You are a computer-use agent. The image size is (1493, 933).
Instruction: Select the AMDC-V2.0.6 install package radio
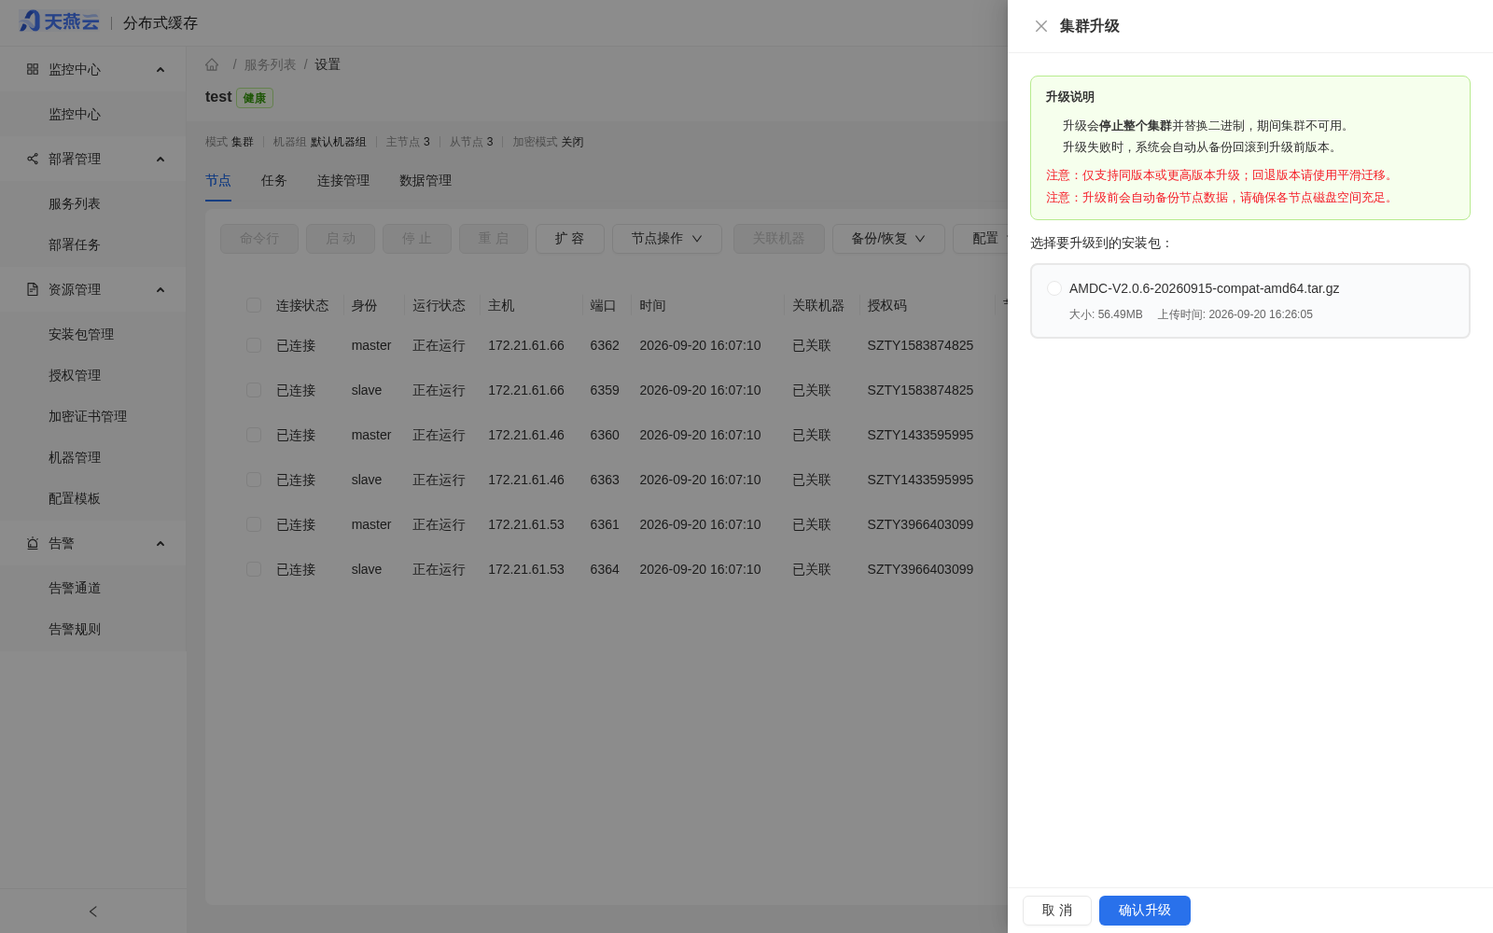pyautogui.click(x=1054, y=288)
